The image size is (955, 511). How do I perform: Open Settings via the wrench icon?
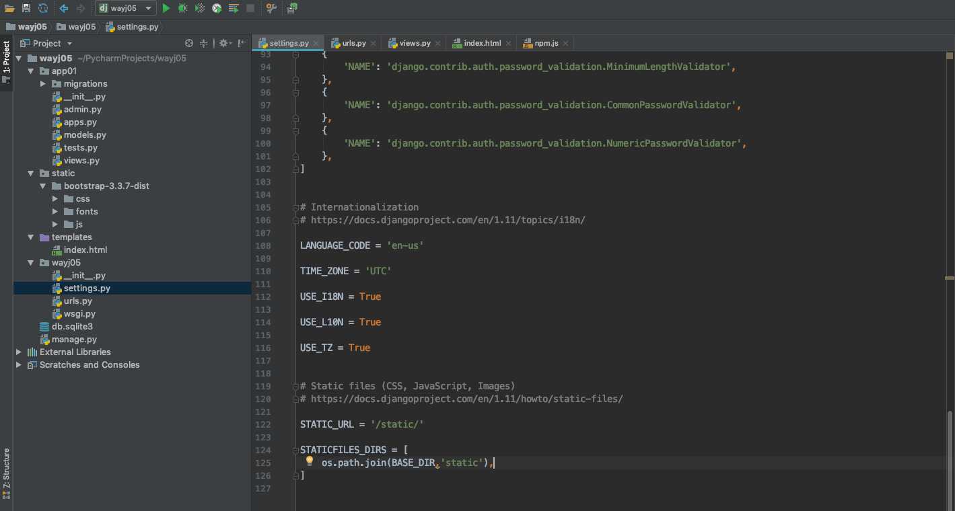pyautogui.click(x=271, y=8)
